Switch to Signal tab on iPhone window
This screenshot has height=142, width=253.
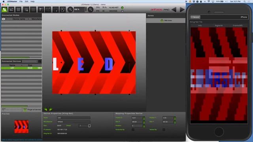(x=219, y=25)
